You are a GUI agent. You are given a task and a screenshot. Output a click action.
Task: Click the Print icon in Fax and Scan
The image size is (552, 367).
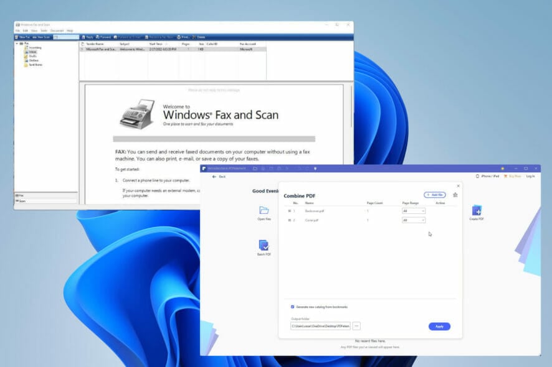click(x=180, y=37)
